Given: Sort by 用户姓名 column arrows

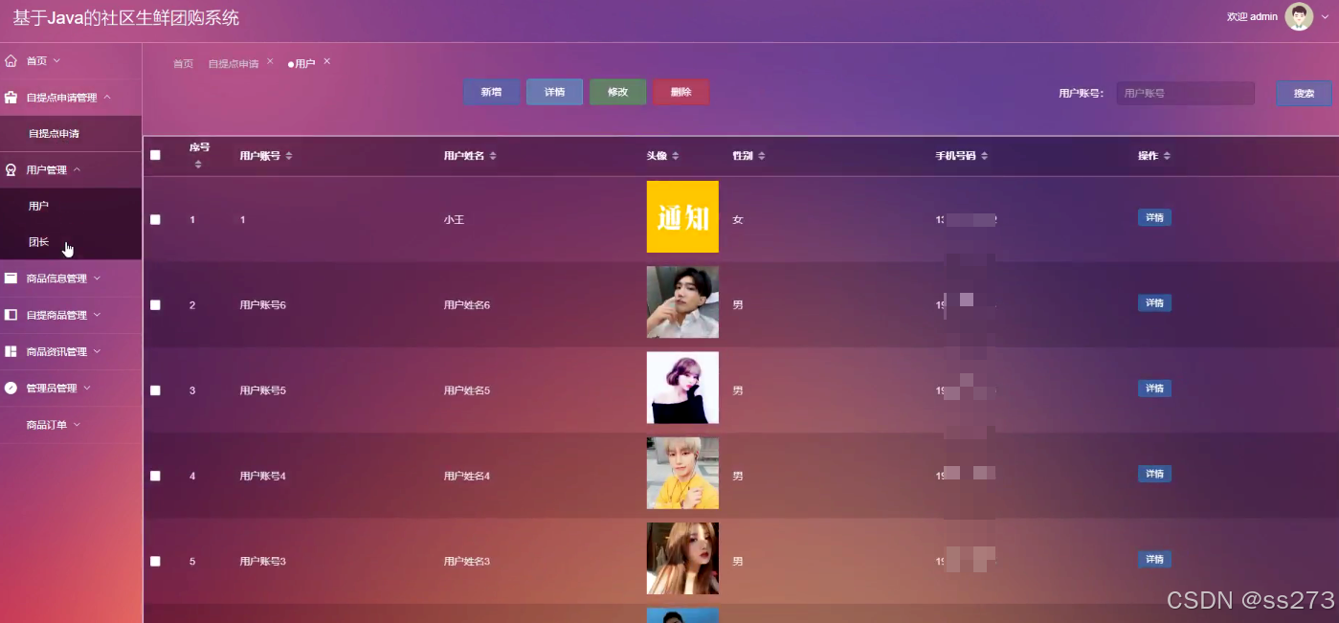Looking at the screenshot, I should (493, 156).
